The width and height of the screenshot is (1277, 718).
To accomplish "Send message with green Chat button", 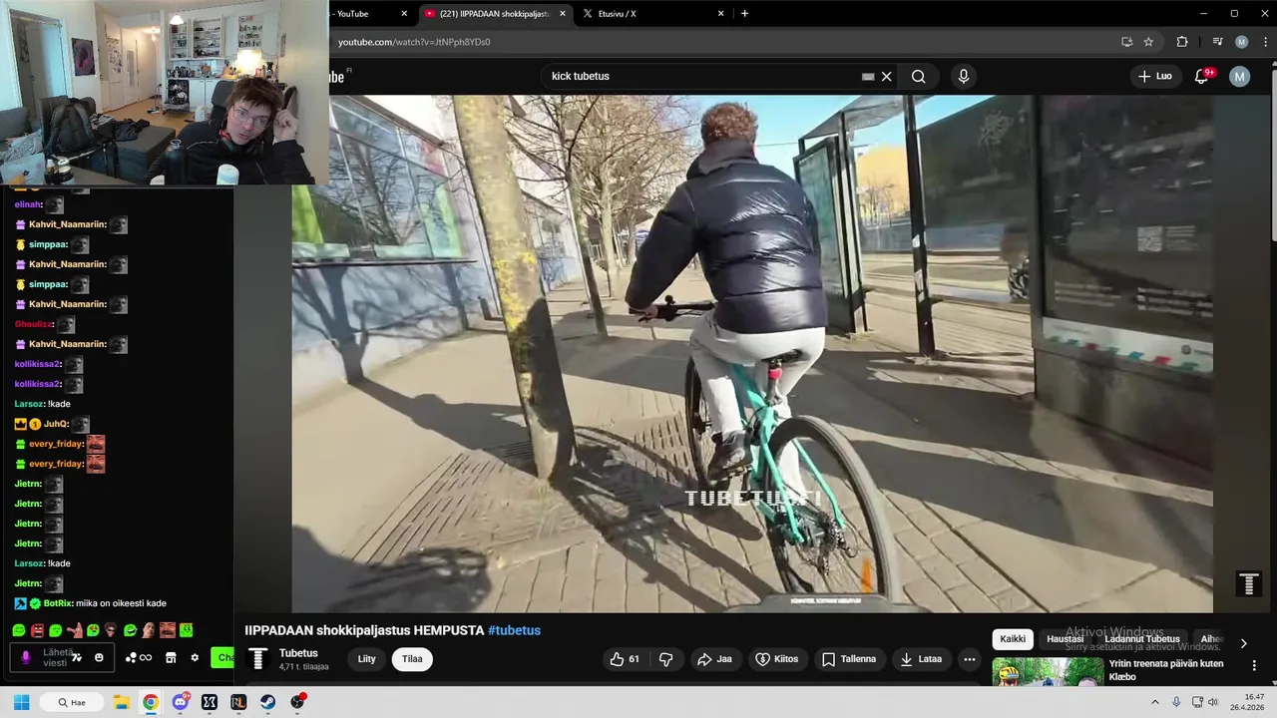I will point(222,658).
